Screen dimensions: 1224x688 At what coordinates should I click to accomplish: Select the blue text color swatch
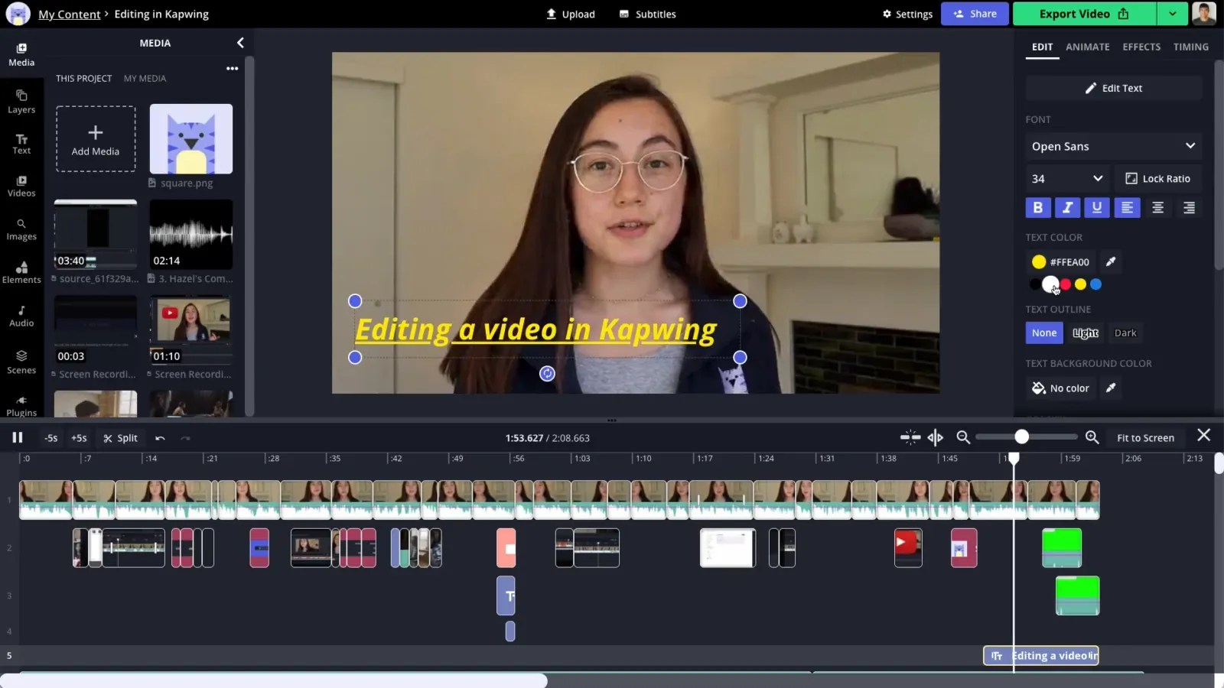pos(1095,284)
